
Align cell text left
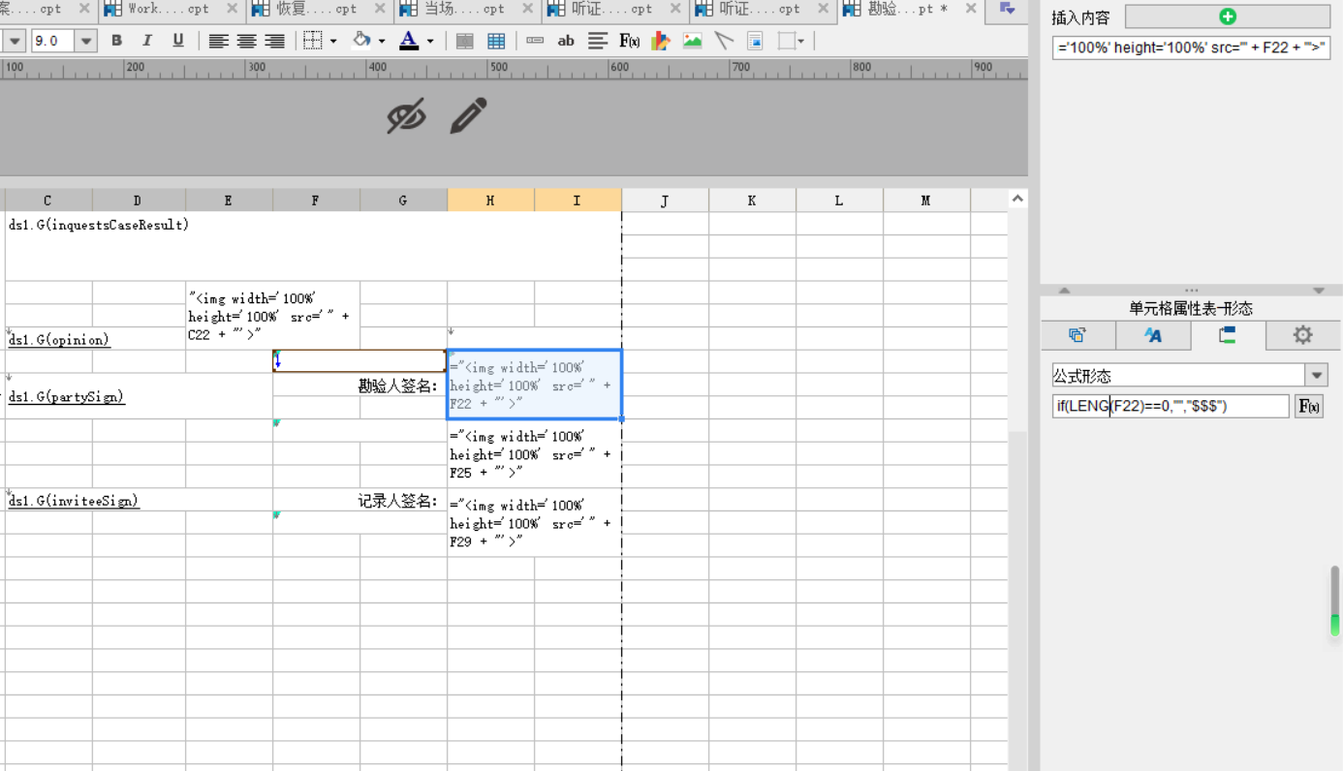219,41
